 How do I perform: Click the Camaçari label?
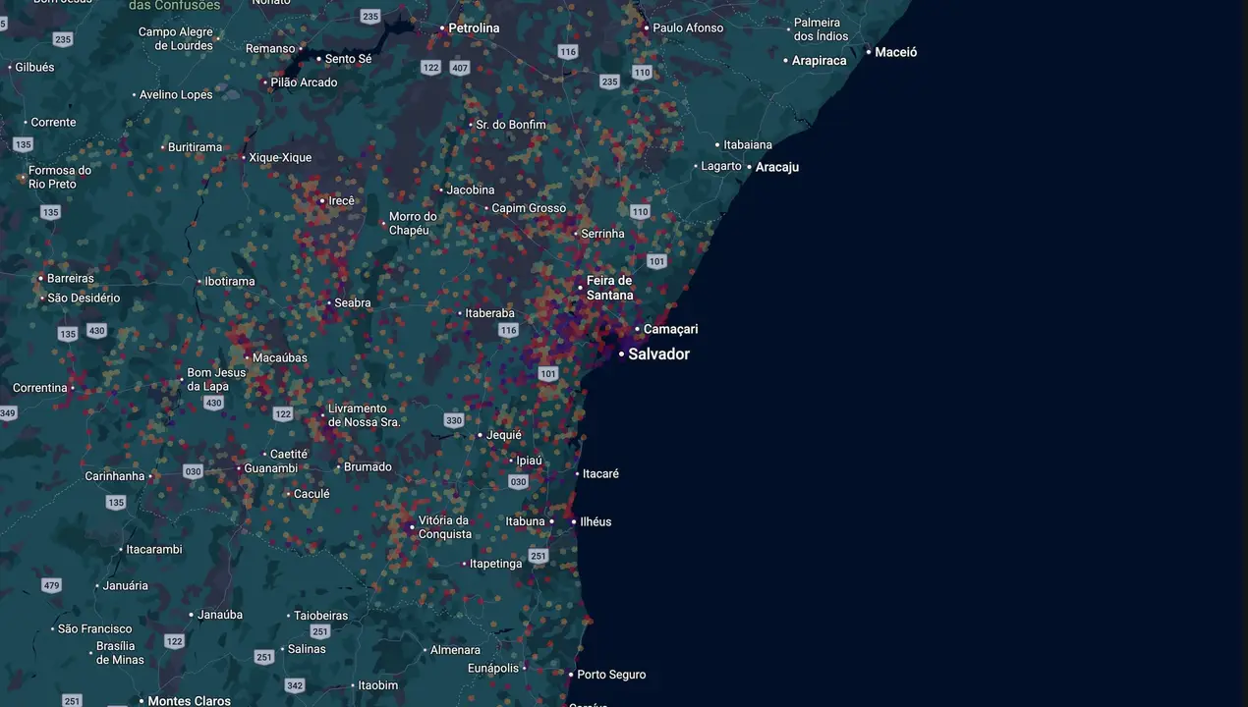click(671, 329)
